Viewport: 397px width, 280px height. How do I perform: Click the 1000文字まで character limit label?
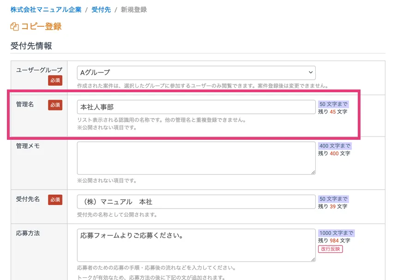point(336,233)
